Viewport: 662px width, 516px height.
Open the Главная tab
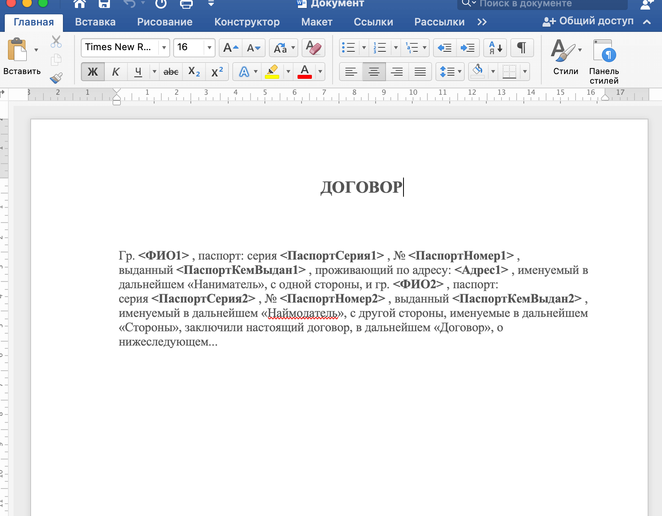point(34,22)
